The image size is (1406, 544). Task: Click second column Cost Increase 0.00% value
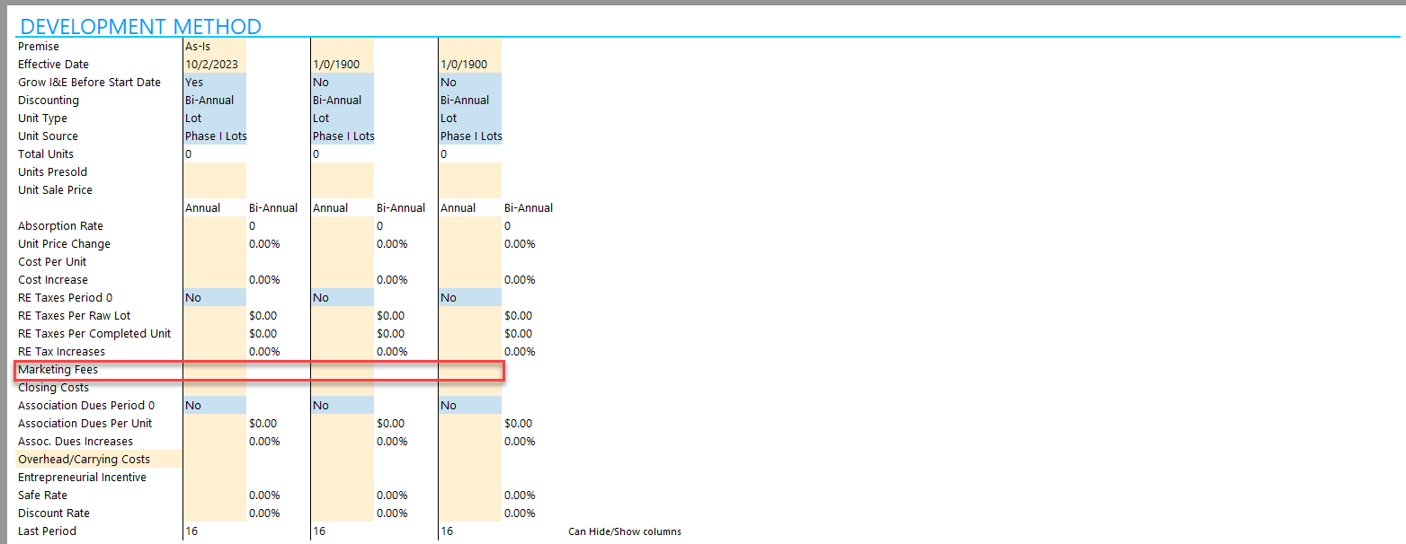[392, 279]
